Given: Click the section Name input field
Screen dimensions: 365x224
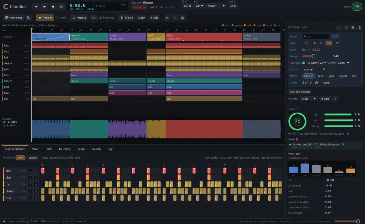Looking at the screenshot, I should [x=316, y=36].
